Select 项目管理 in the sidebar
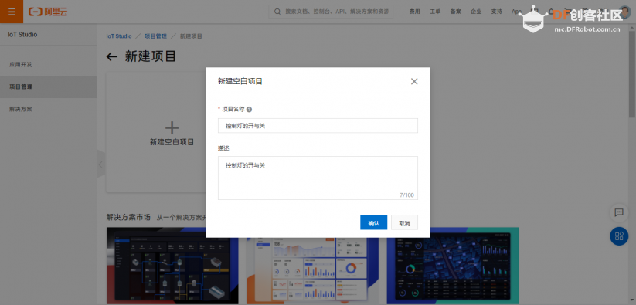 pyautogui.click(x=48, y=86)
